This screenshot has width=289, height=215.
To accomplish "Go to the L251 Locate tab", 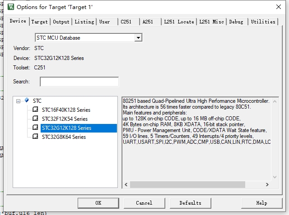I will 179,22.
